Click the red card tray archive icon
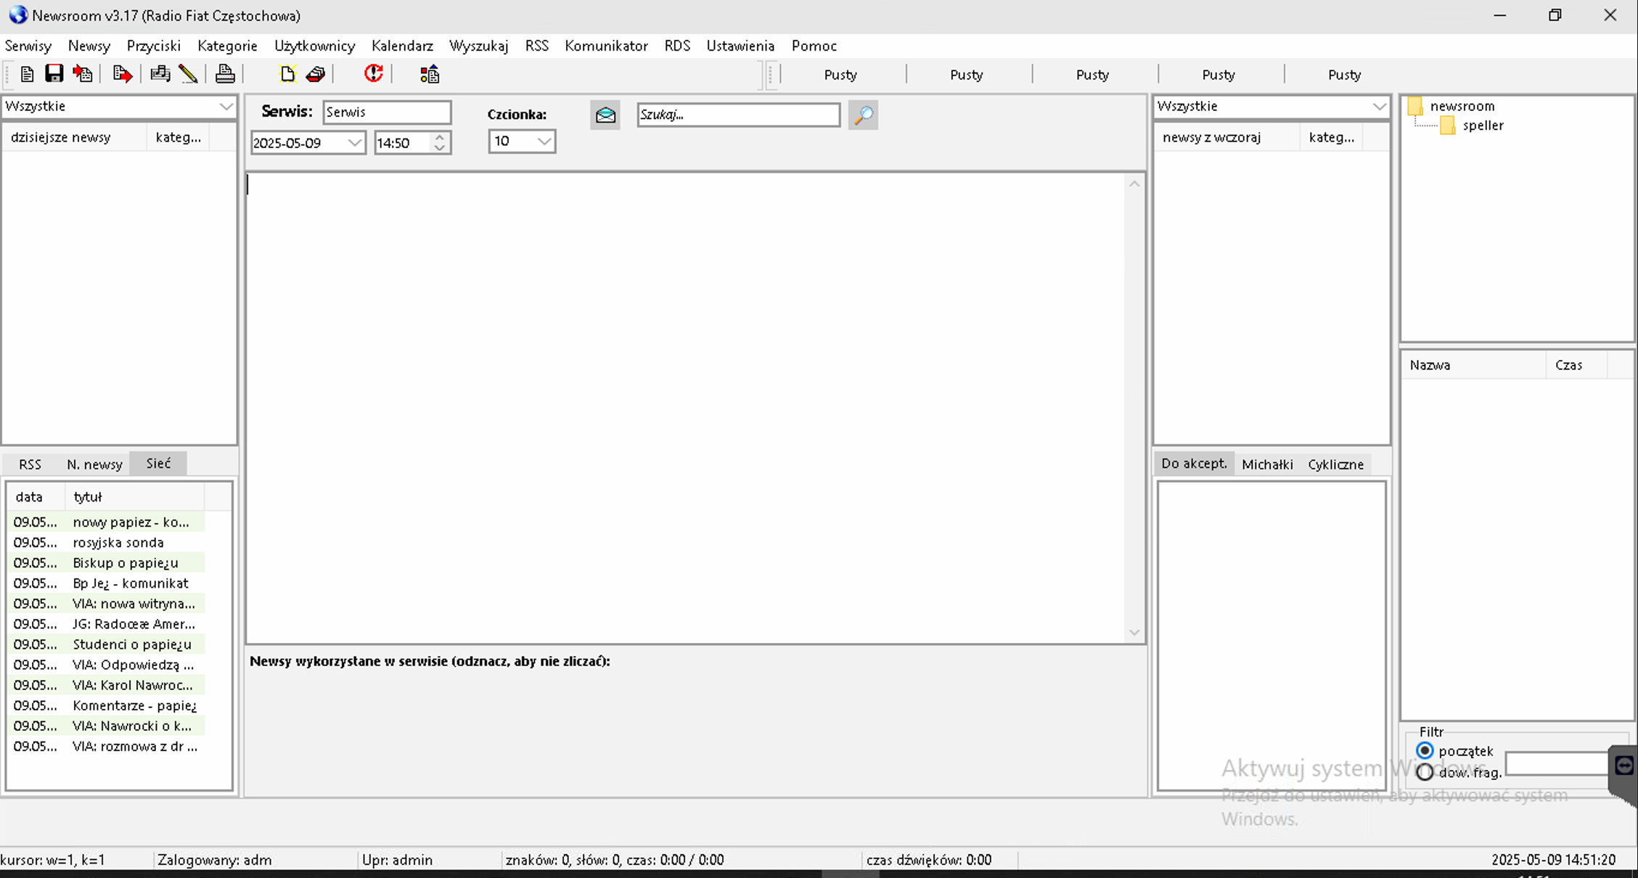 click(x=316, y=74)
